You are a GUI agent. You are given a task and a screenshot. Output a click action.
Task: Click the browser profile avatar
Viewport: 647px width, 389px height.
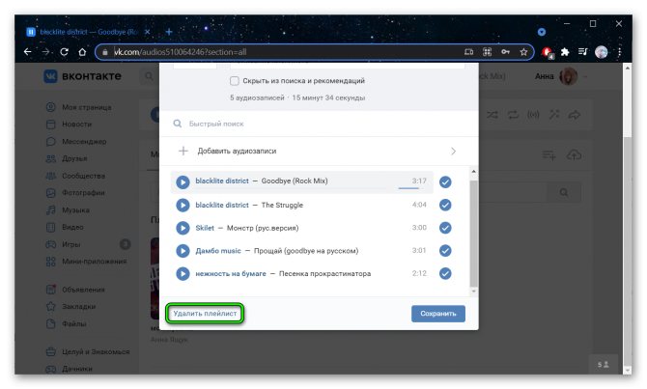pos(602,52)
